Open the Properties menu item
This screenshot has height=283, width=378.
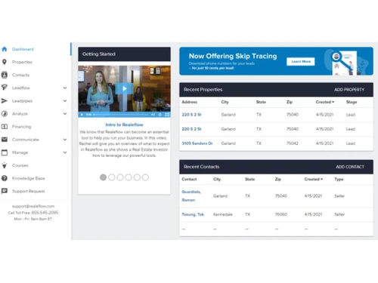tap(22, 62)
